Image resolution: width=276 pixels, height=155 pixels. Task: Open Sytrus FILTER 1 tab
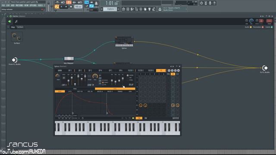[131, 71]
